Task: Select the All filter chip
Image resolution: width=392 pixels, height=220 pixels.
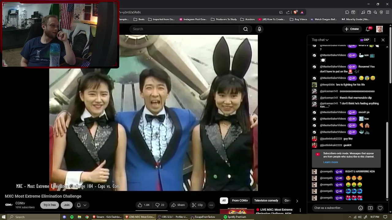Action: pyautogui.click(x=224, y=200)
